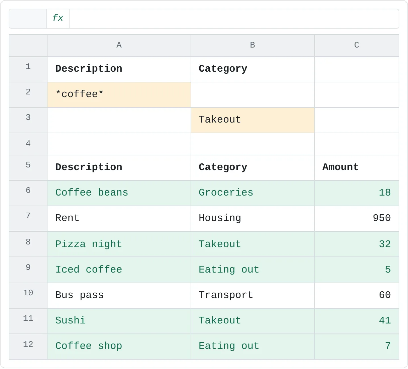
Task: Click the Description header in row 1
Action: [x=119, y=69]
